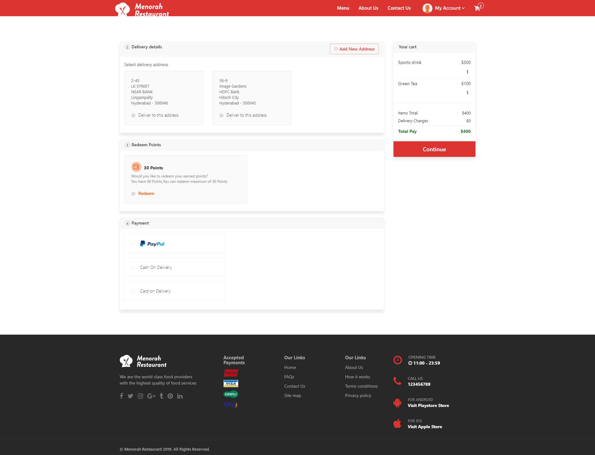Click the phone icon next to Call Us

point(397,381)
